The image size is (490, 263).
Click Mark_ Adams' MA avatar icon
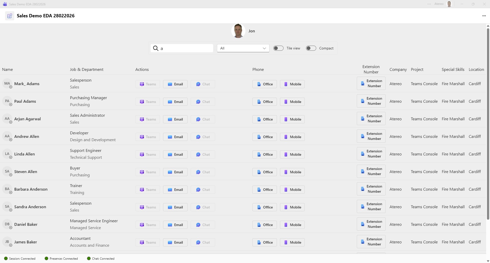[7, 84]
